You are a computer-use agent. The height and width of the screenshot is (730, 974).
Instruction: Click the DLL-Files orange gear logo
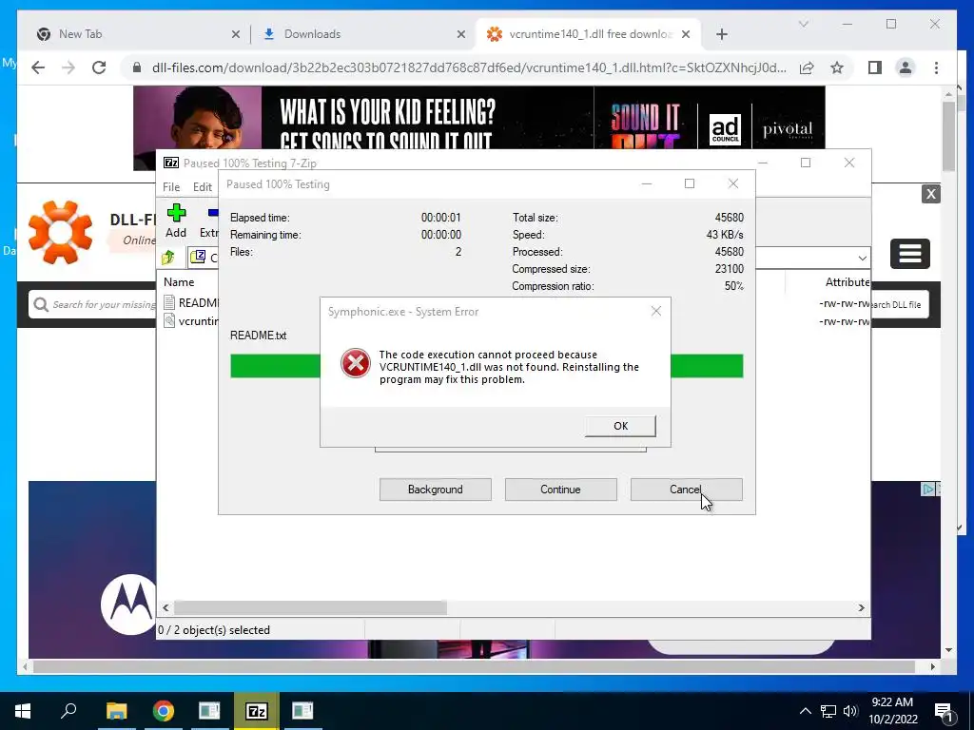[x=60, y=232]
